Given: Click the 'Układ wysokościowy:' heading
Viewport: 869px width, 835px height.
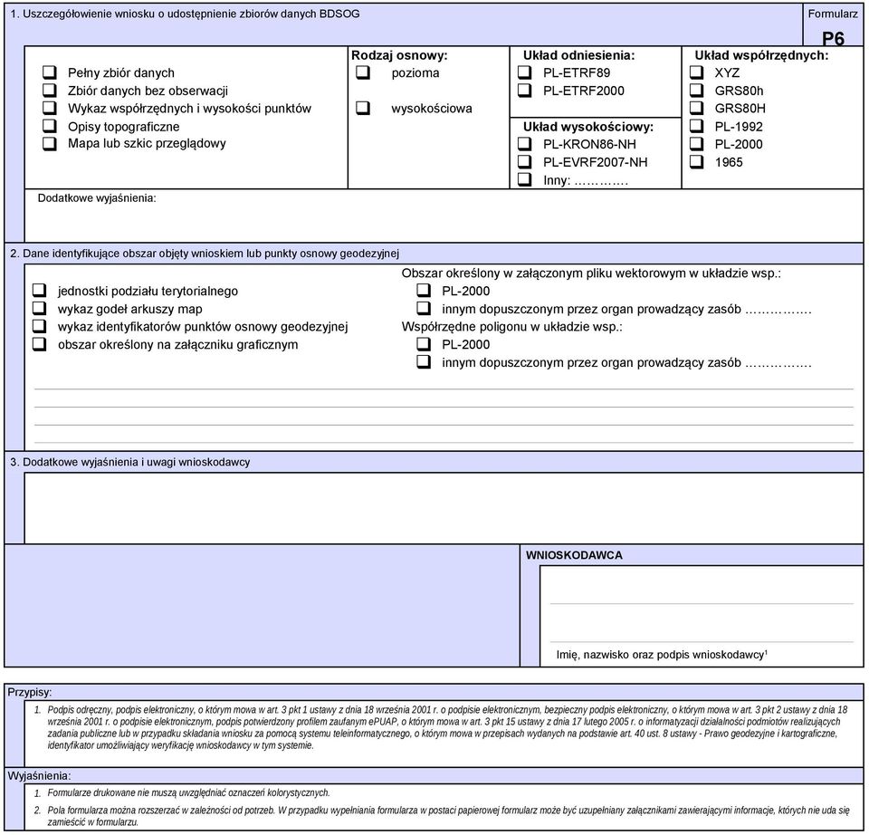Looking at the screenshot, I should (588, 127).
